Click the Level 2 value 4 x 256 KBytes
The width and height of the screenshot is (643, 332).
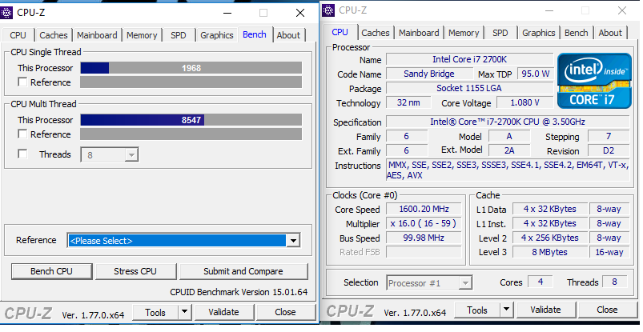point(549,238)
